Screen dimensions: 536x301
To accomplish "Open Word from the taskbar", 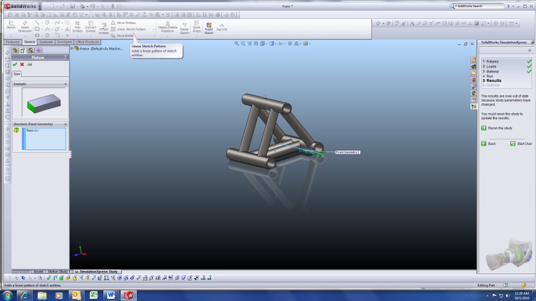I will (x=111, y=295).
